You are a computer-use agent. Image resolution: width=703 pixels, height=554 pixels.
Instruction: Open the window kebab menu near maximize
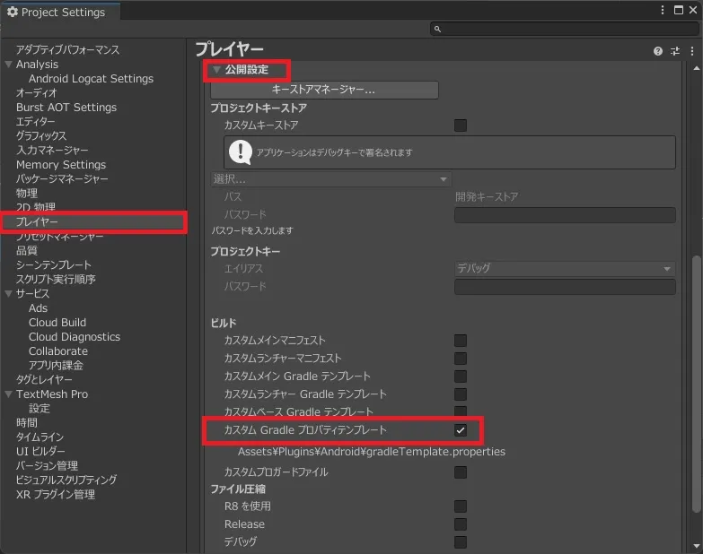coord(663,10)
